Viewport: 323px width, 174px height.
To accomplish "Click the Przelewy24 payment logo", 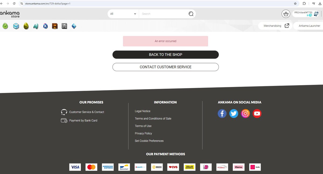I will tap(222, 167).
